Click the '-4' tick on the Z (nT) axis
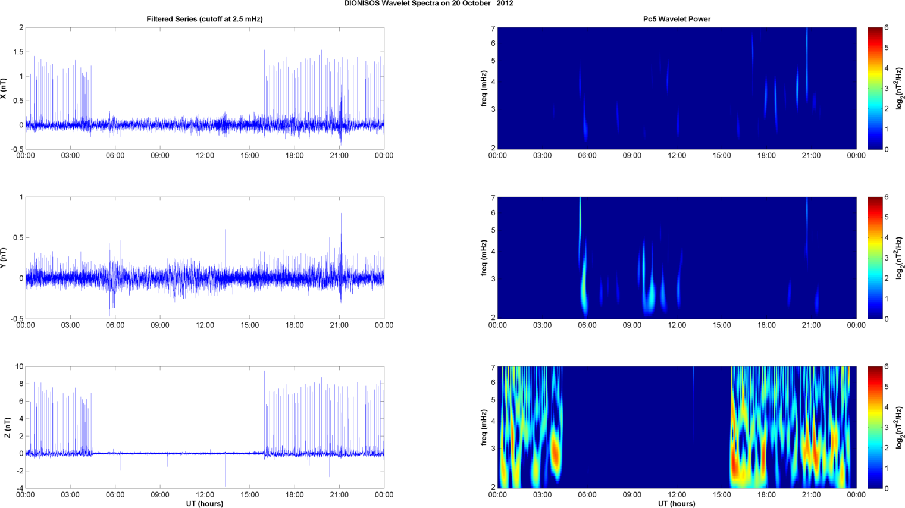905x508 pixels. pyautogui.click(x=19, y=488)
